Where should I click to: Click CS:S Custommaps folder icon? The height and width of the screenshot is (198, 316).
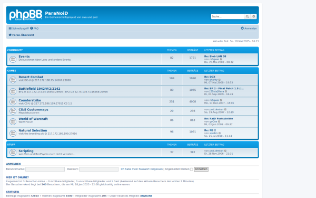coord(13,111)
